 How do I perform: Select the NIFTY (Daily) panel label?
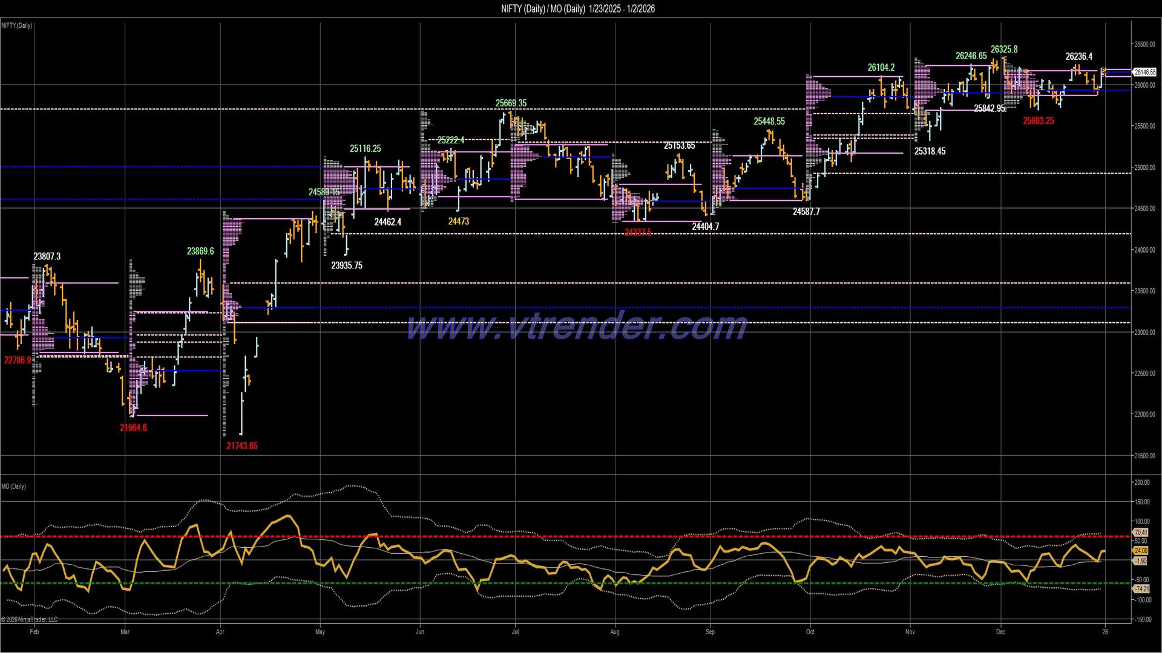tap(16, 25)
